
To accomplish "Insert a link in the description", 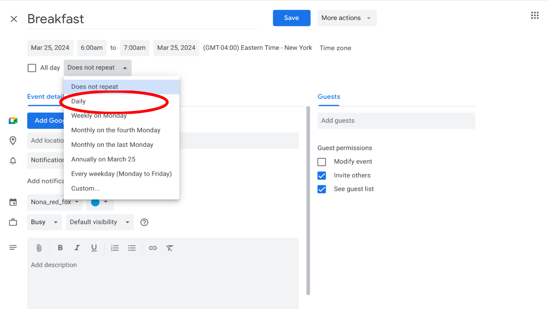I will coord(153,248).
